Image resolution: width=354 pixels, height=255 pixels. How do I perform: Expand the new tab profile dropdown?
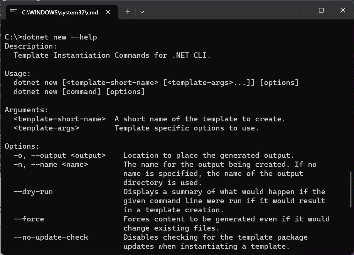142,12
